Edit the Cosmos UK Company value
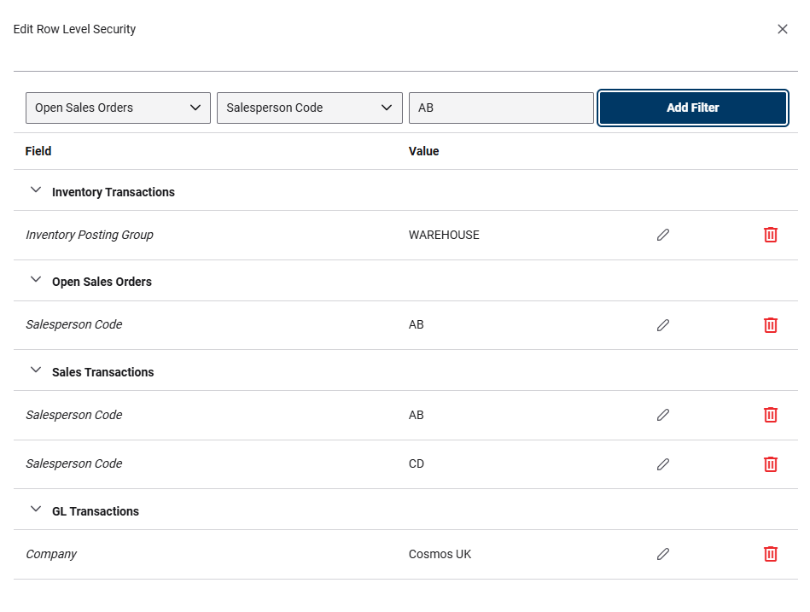 coord(663,554)
